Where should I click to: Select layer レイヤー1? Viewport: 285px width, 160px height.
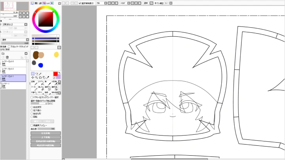pos(13,86)
